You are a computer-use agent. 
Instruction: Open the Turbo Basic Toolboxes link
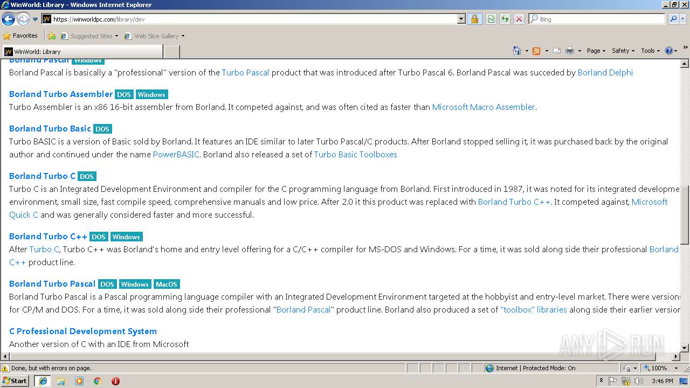point(355,154)
